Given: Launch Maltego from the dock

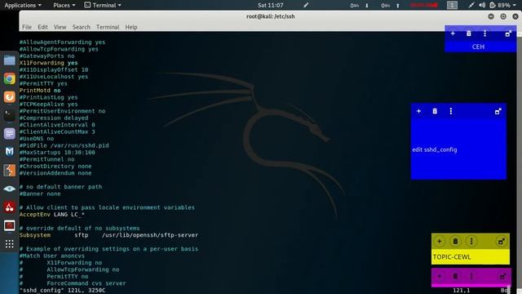Looking at the screenshot, I should click(x=9, y=152).
